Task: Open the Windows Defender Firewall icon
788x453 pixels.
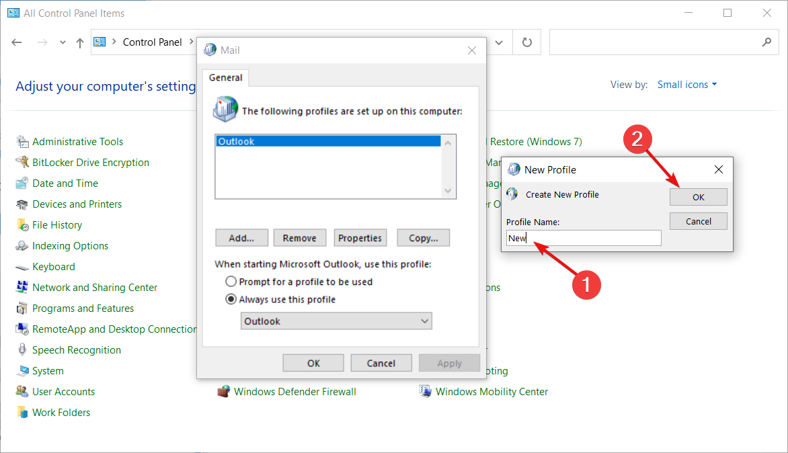Action: (x=224, y=392)
